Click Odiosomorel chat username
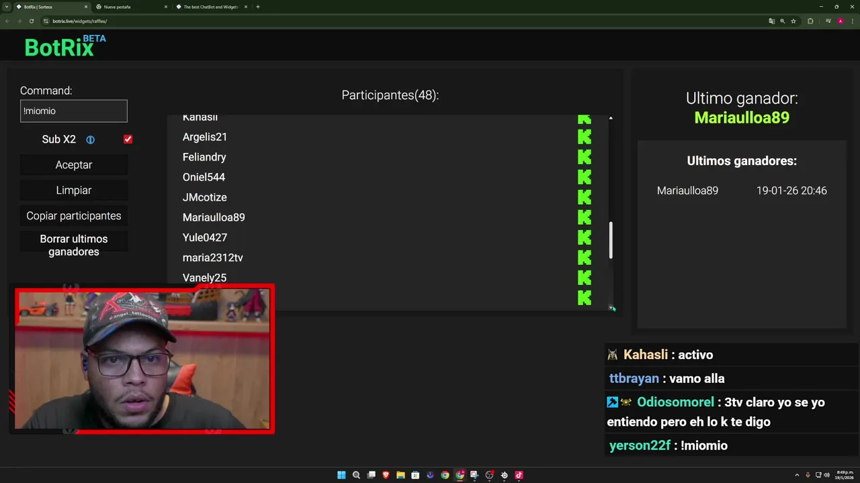860x483 pixels. [x=675, y=402]
